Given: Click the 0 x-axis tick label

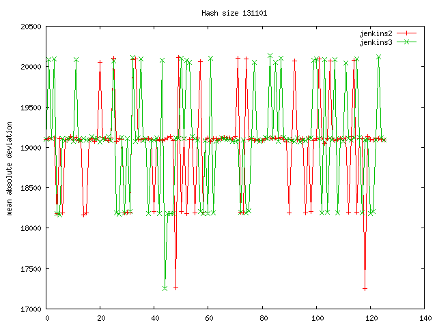Looking at the screenshot, I should pos(47,318).
